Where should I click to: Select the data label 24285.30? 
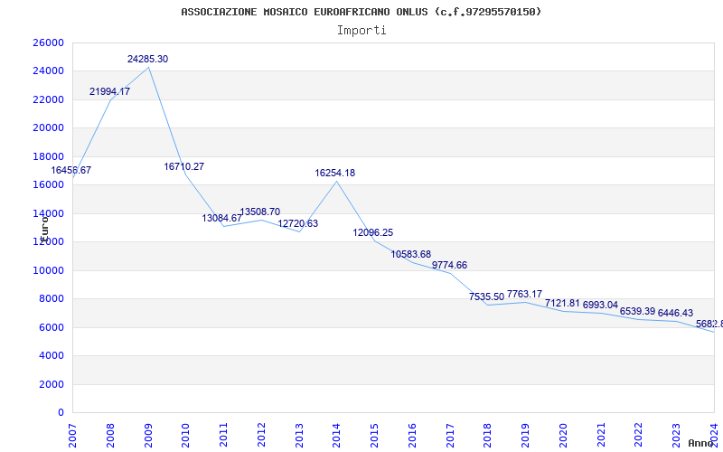147,59
